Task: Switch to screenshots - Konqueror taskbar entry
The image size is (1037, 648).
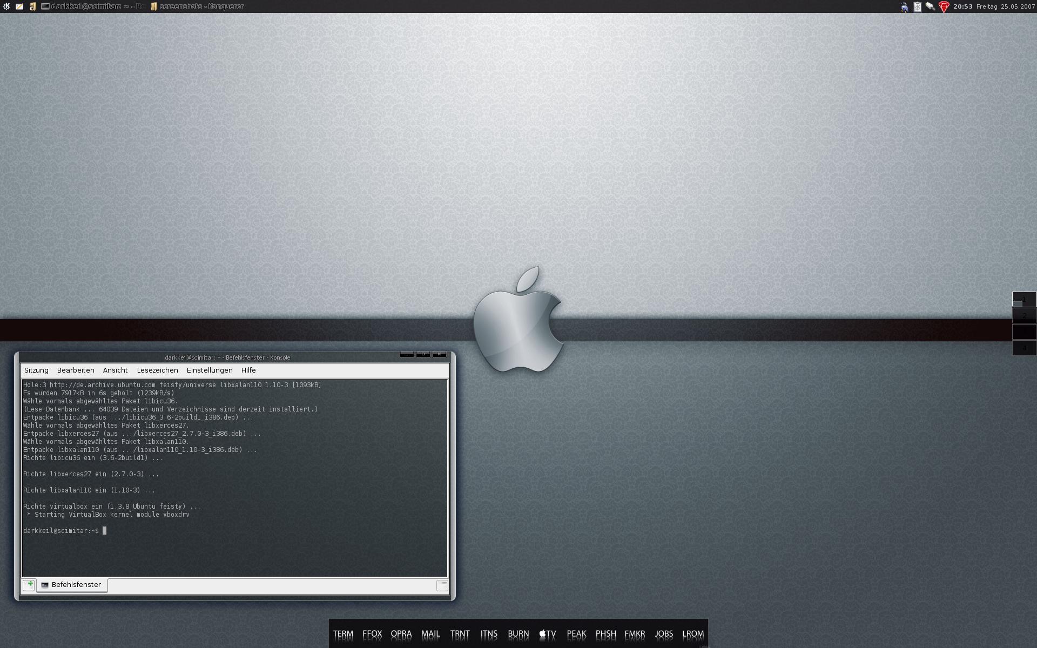Action: 197,6
